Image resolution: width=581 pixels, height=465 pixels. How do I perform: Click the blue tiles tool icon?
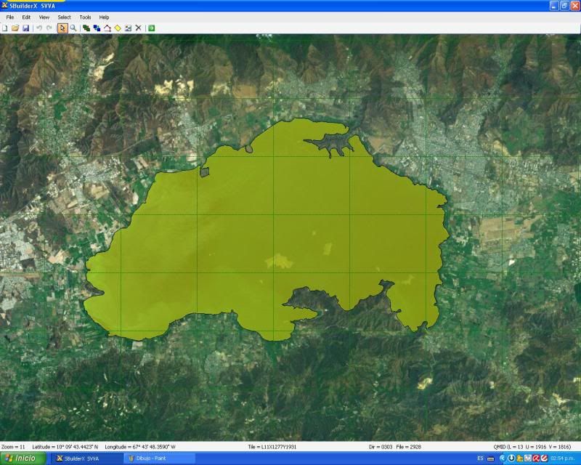98,29
